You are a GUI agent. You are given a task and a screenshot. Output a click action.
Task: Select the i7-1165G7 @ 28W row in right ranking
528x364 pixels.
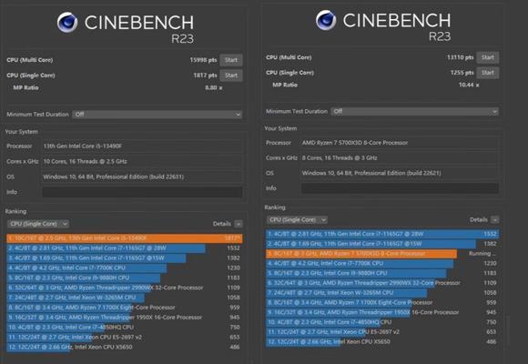(x=382, y=234)
